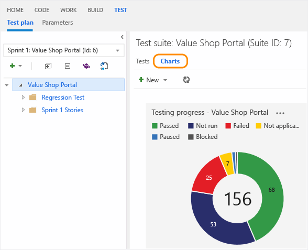The width and height of the screenshot is (308, 250).
Task: Click the Regression Test folder icon
Action: click(x=33, y=97)
